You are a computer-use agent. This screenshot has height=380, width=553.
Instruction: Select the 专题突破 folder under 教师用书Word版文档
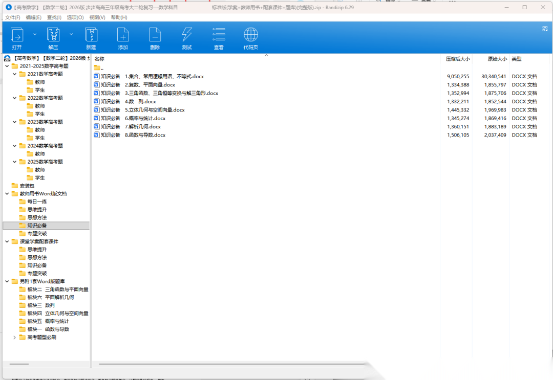click(x=37, y=233)
